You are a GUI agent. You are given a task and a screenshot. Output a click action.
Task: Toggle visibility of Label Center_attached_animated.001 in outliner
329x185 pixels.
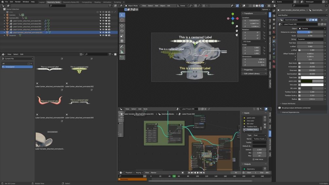103,21
